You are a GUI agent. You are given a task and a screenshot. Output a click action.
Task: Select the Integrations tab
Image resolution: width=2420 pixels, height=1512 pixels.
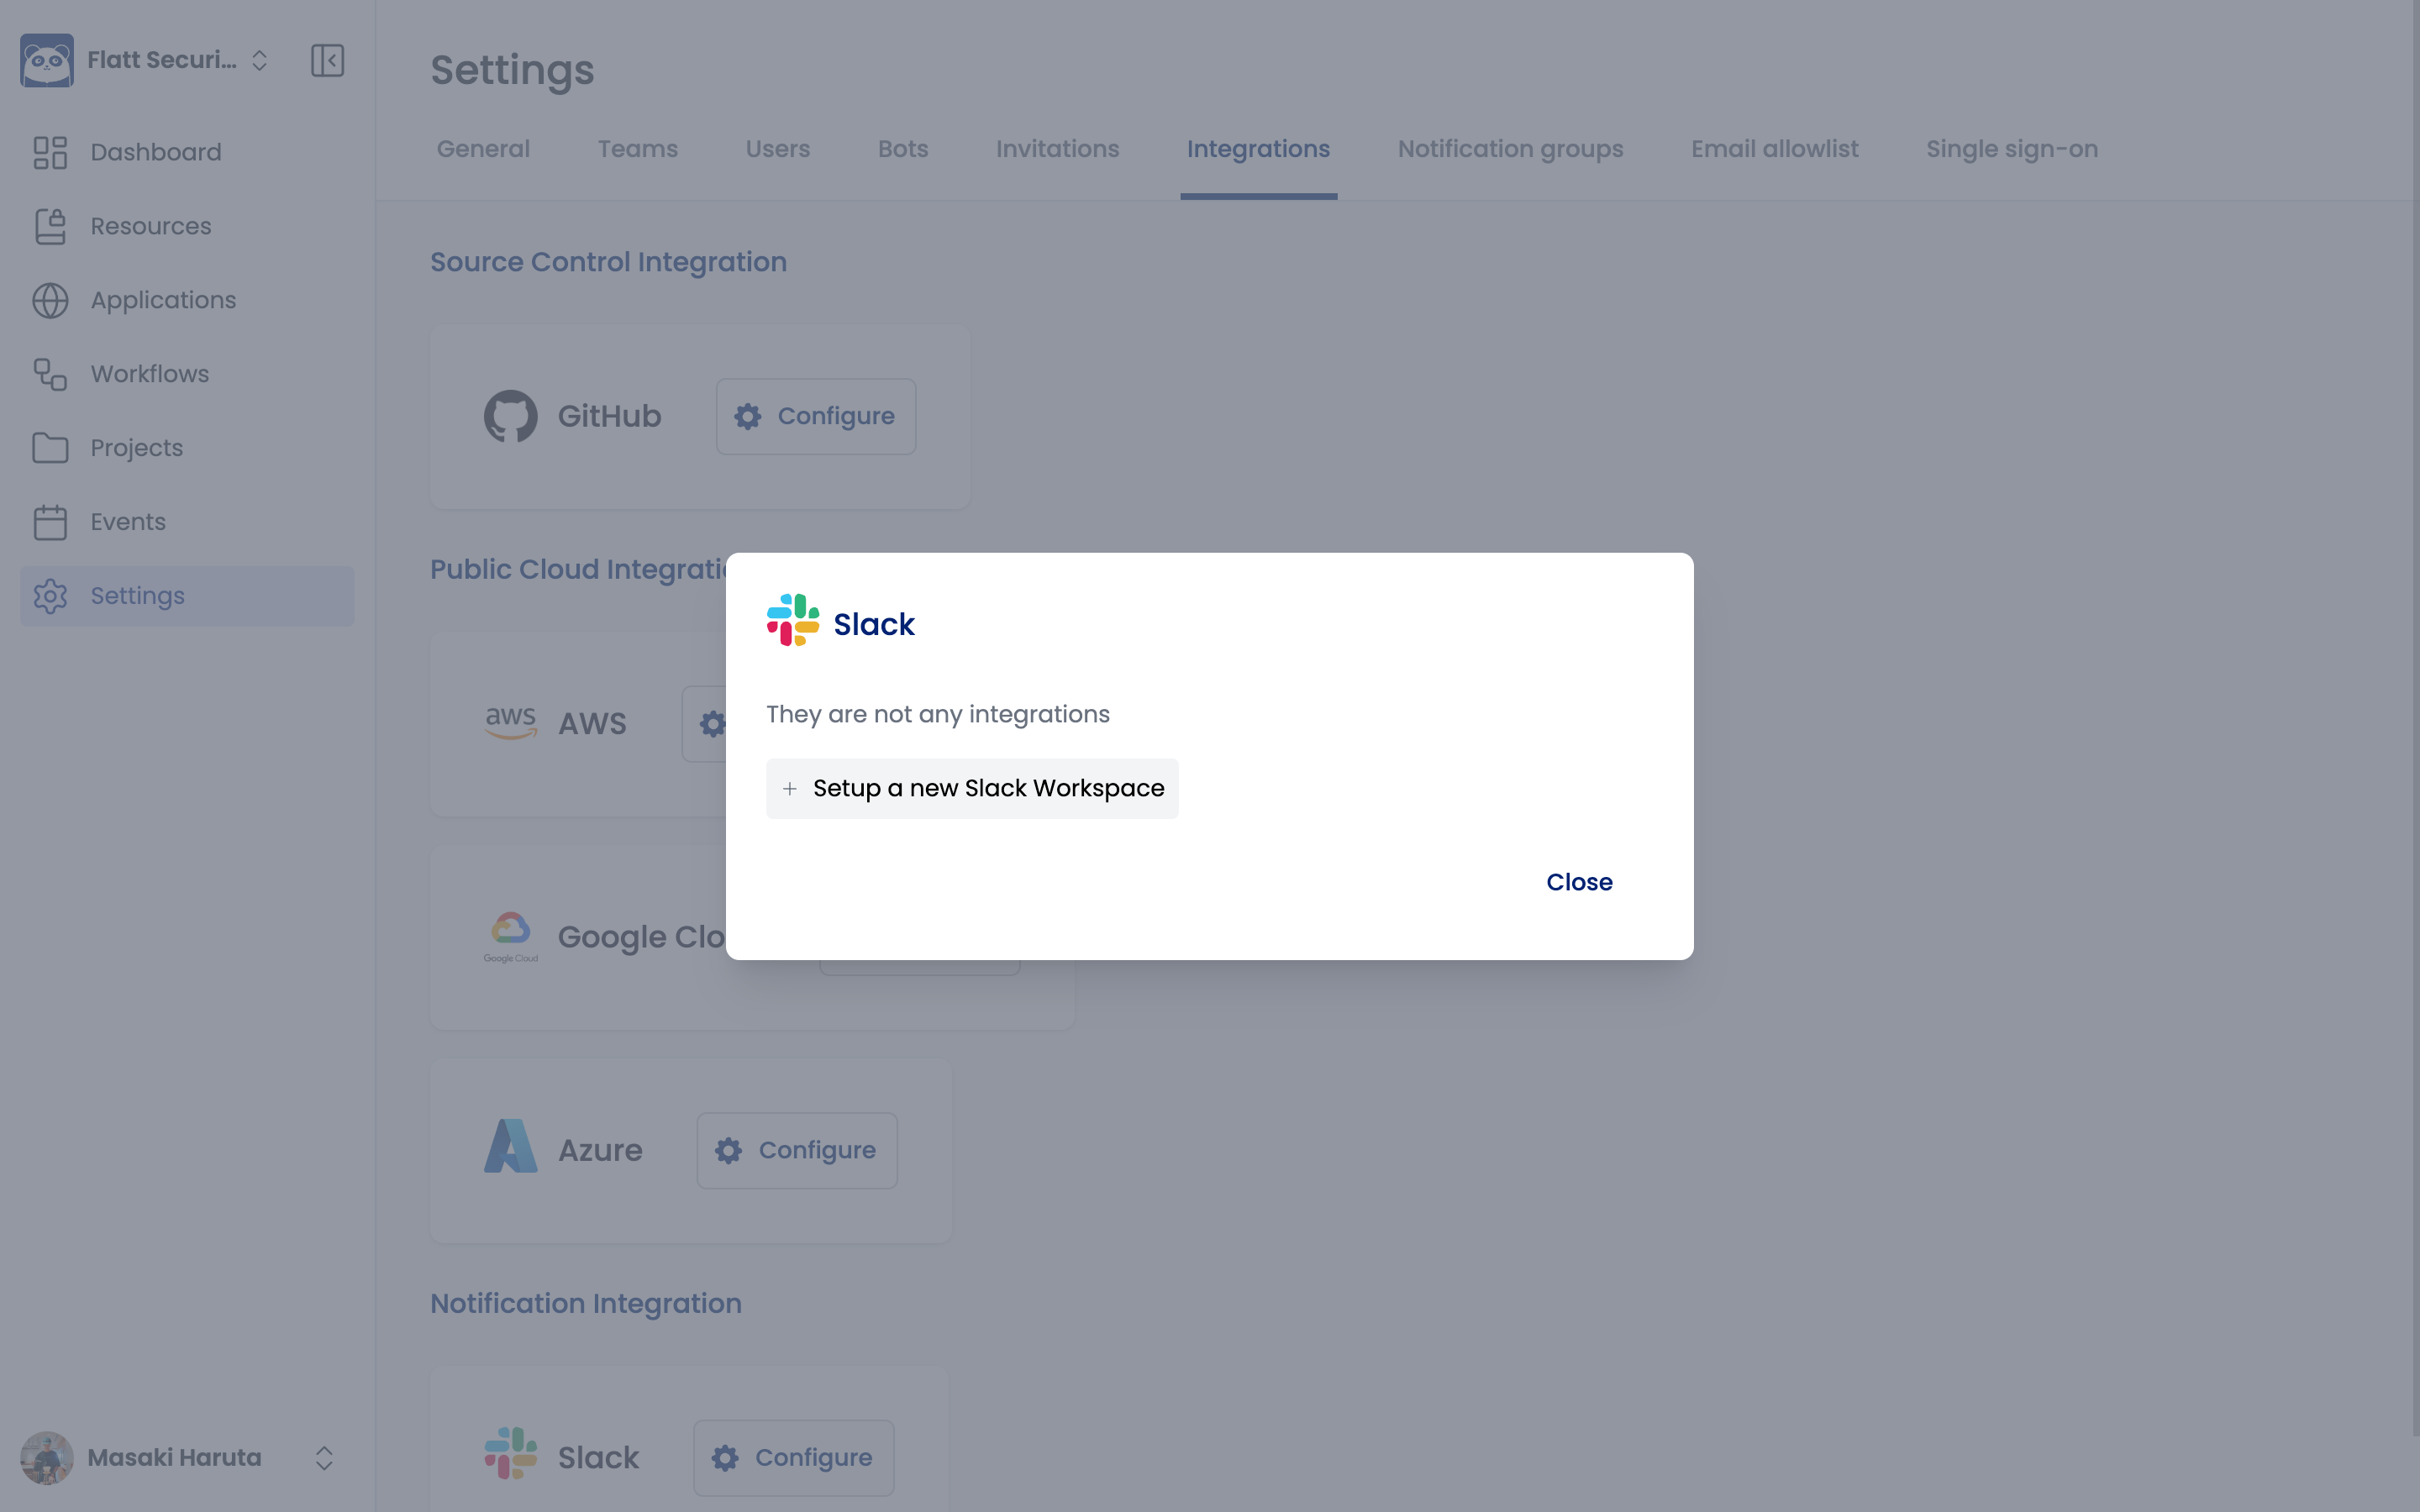[1258, 149]
